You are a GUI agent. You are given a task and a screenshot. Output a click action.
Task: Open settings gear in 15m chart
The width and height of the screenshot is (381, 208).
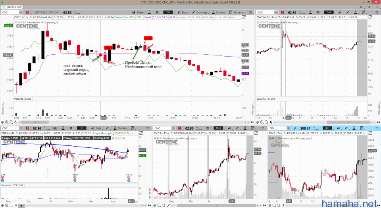[207, 128]
